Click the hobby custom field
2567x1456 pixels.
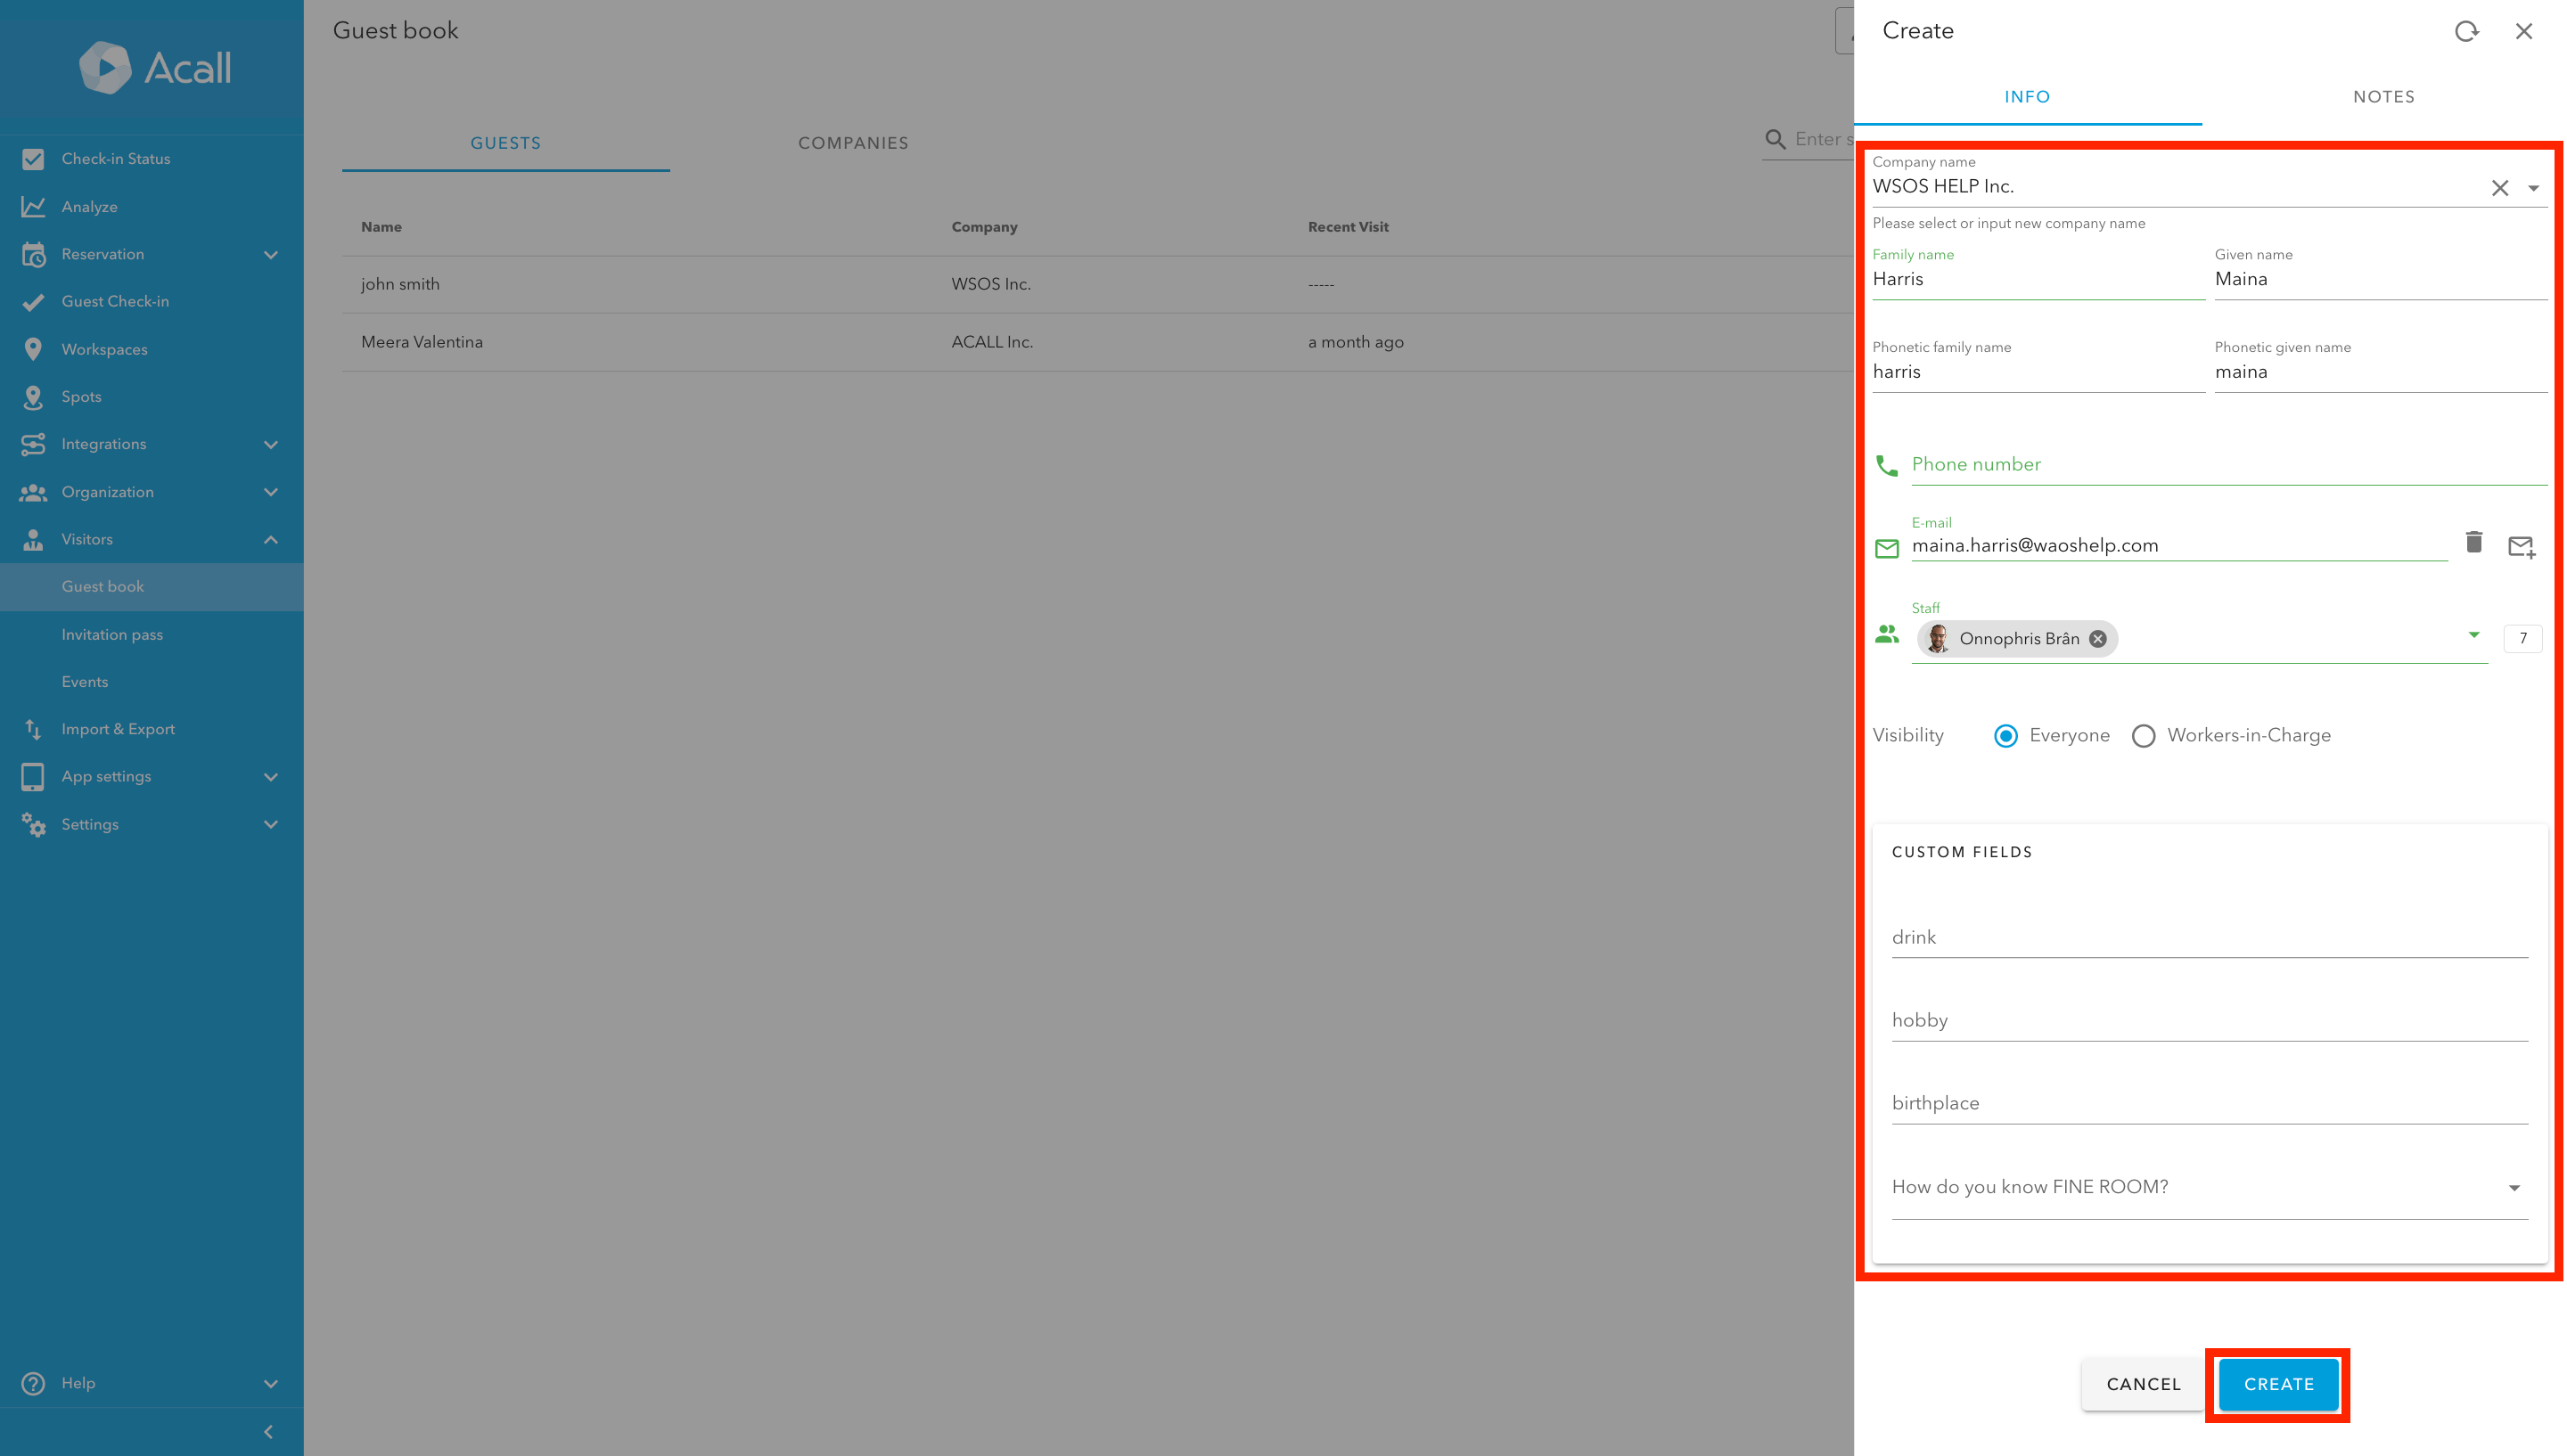(x=2209, y=1021)
